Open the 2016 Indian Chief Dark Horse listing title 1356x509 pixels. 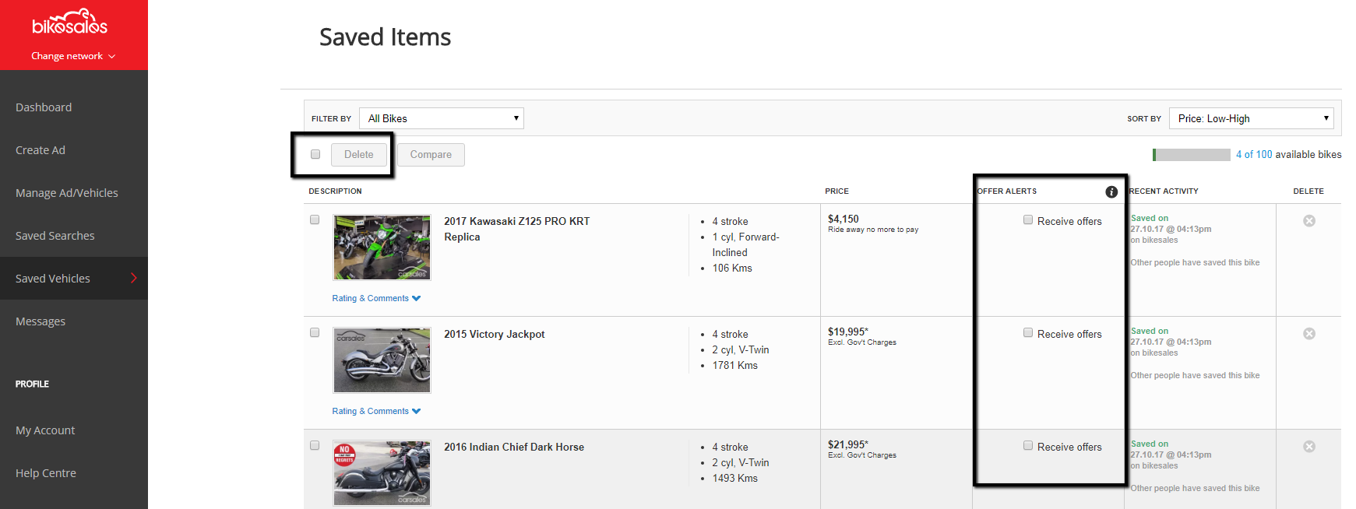514,447
